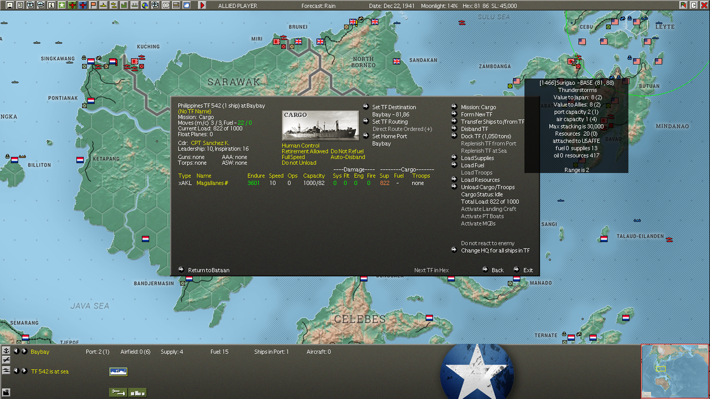This screenshot has width=710, height=399.
Task: Click the red plane on blue background icon
Action: 83,5
